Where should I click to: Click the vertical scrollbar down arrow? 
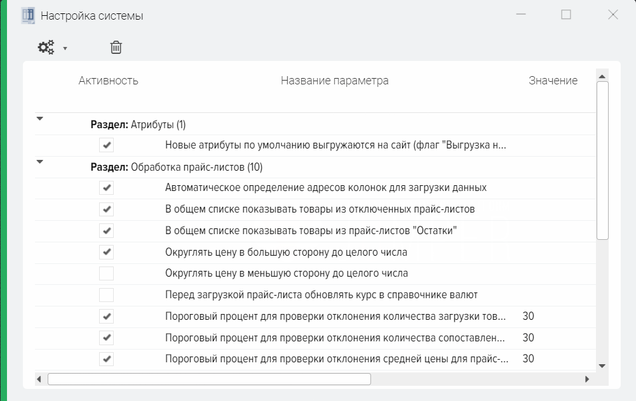click(x=602, y=366)
